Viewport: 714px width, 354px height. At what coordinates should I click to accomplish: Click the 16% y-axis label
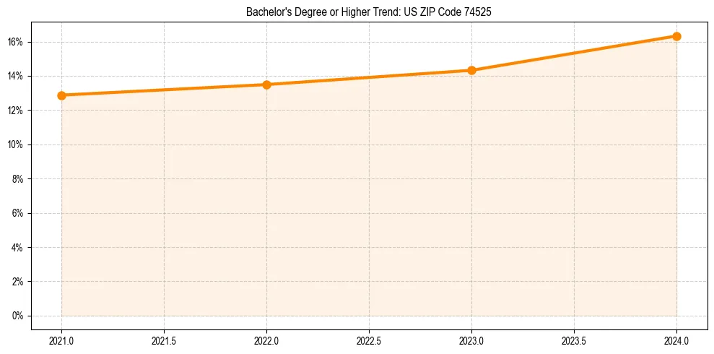point(14,43)
